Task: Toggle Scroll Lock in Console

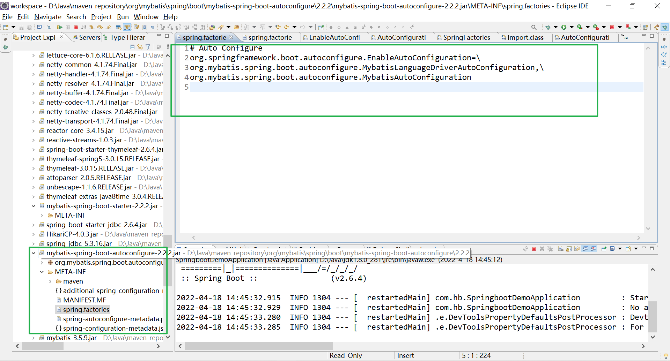Action: [x=569, y=249]
